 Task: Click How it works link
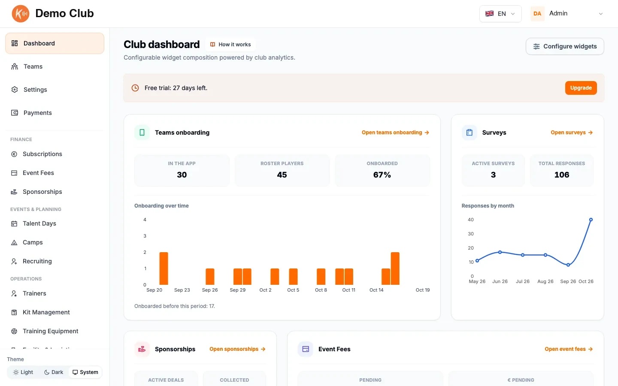[231, 45]
